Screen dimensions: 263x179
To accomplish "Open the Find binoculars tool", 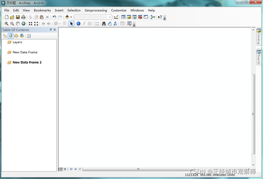I will (x=104, y=24).
